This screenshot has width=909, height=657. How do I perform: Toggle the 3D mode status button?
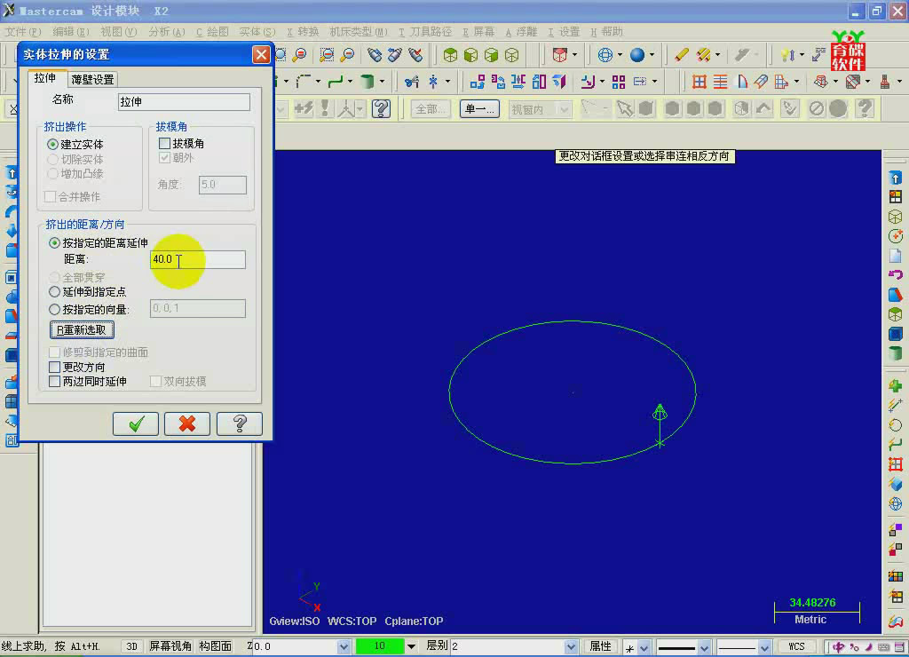[x=131, y=646]
